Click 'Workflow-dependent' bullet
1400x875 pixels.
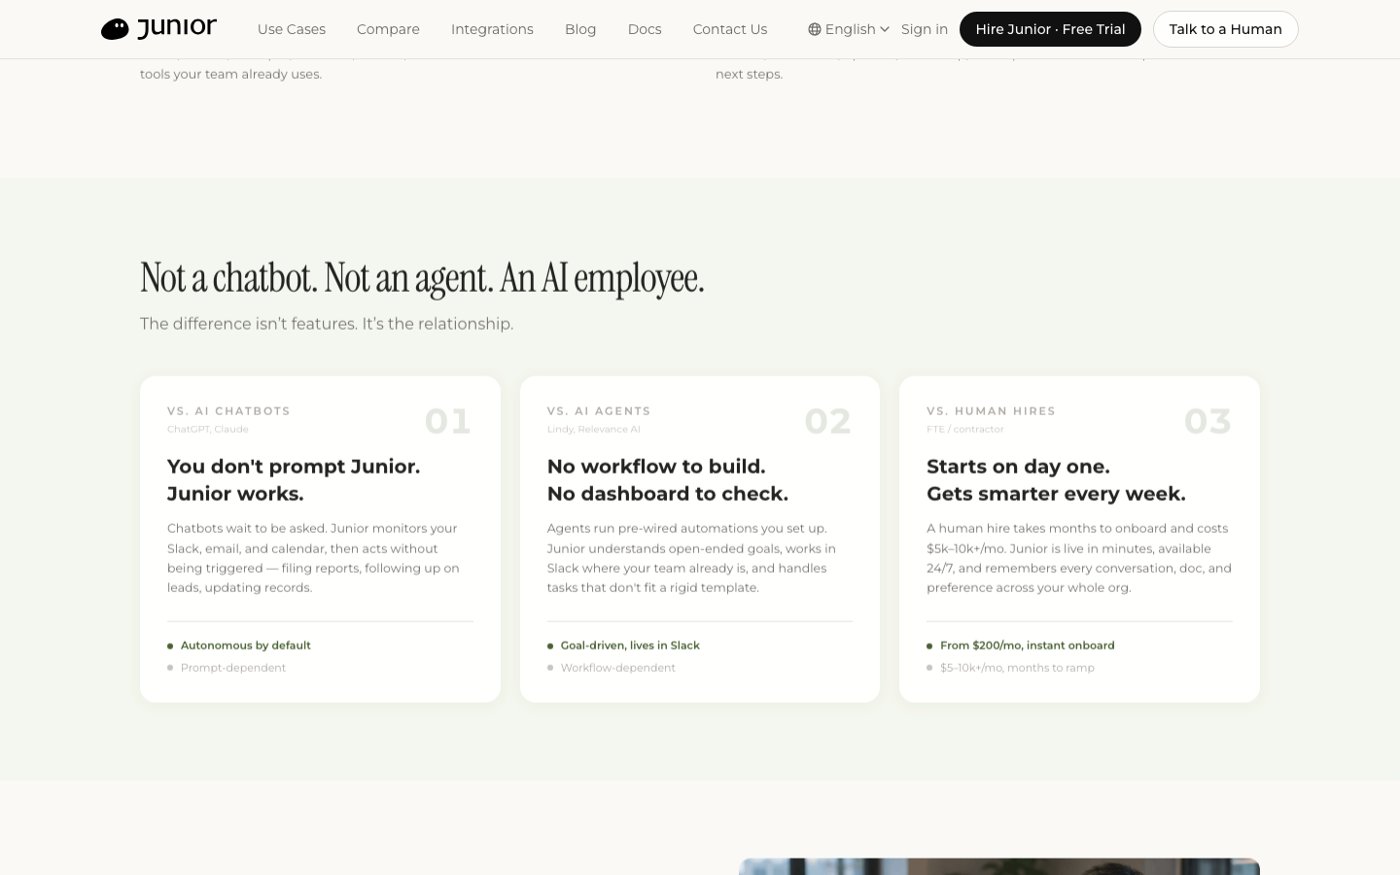tap(617, 668)
